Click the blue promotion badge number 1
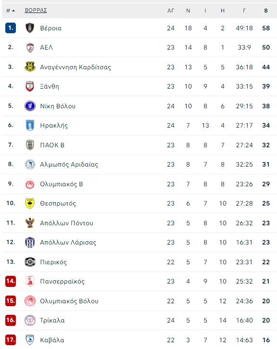The height and width of the screenshot is (349, 277). point(11,28)
